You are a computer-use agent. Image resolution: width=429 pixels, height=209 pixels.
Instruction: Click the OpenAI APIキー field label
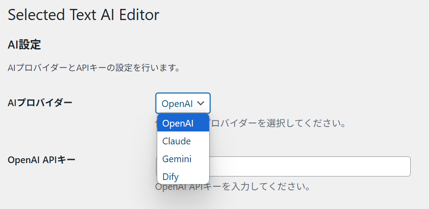coord(42,160)
